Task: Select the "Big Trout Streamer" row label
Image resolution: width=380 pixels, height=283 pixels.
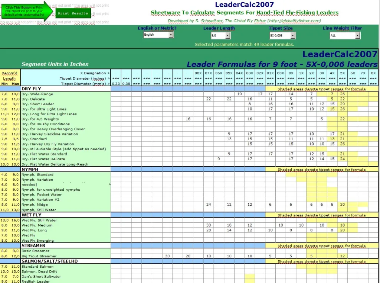Action: coord(39,256)
